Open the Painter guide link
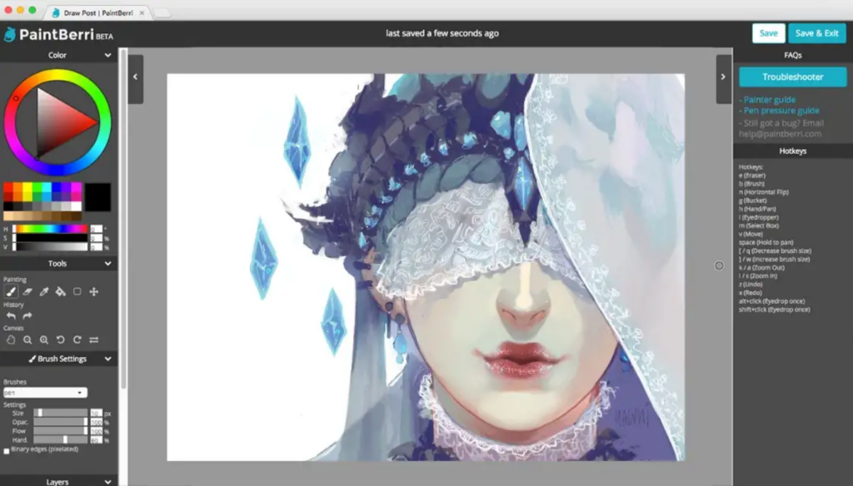853x486 pixels. click(x=769, y=100)
